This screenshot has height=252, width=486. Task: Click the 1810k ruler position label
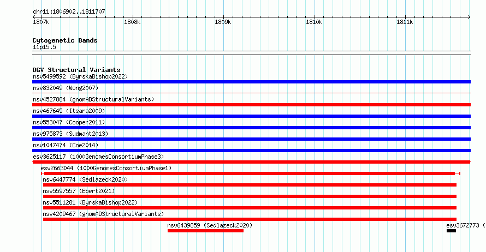coord(314,22)
